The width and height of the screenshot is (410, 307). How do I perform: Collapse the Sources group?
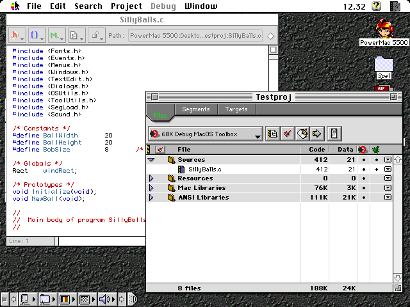(x=151, y=160)
